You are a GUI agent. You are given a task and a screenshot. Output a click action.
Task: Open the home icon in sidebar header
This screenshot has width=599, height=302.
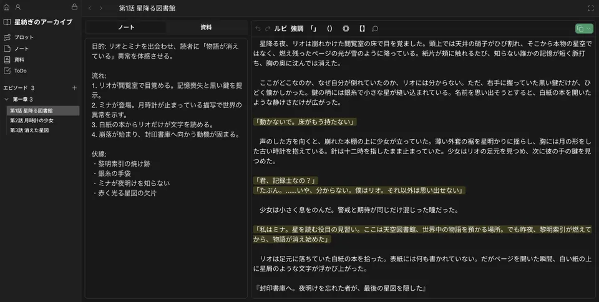click(x=6, y=7)
